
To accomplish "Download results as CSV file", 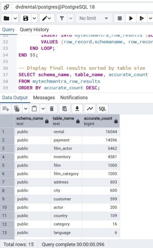I will click(x=77, y=109).
